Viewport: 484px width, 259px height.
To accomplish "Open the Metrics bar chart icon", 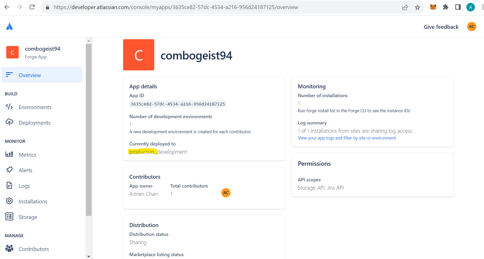I will pyautogui.click(x=9, y=154).
